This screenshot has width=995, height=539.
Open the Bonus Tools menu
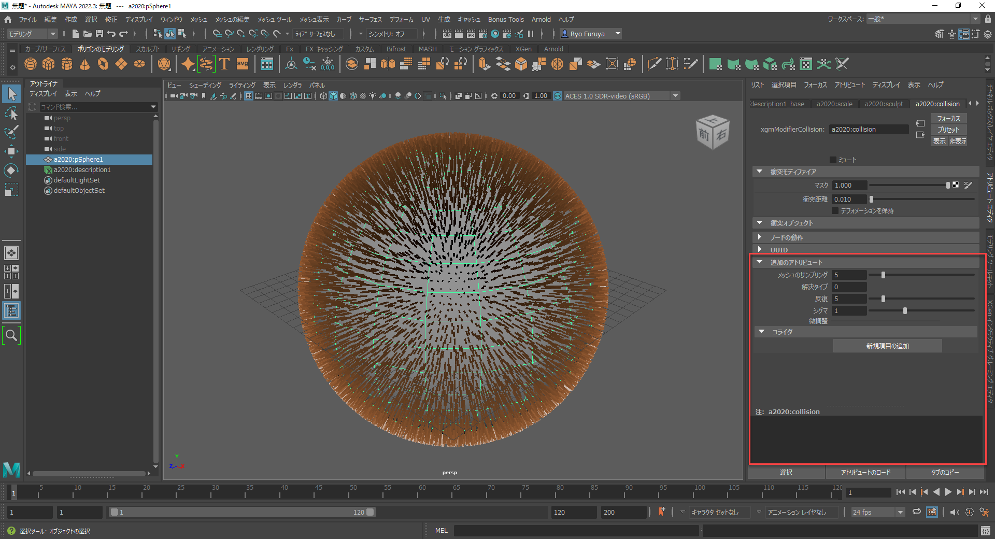pos(506,19)
